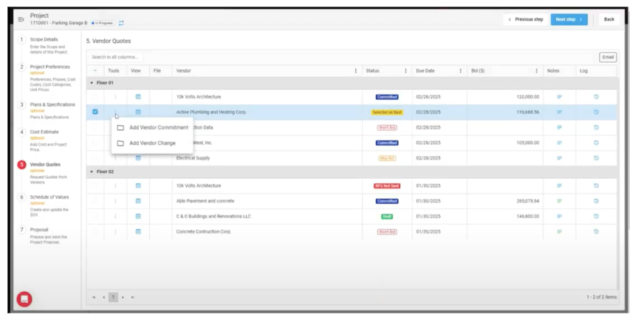Click the Email button

(607, 57)
